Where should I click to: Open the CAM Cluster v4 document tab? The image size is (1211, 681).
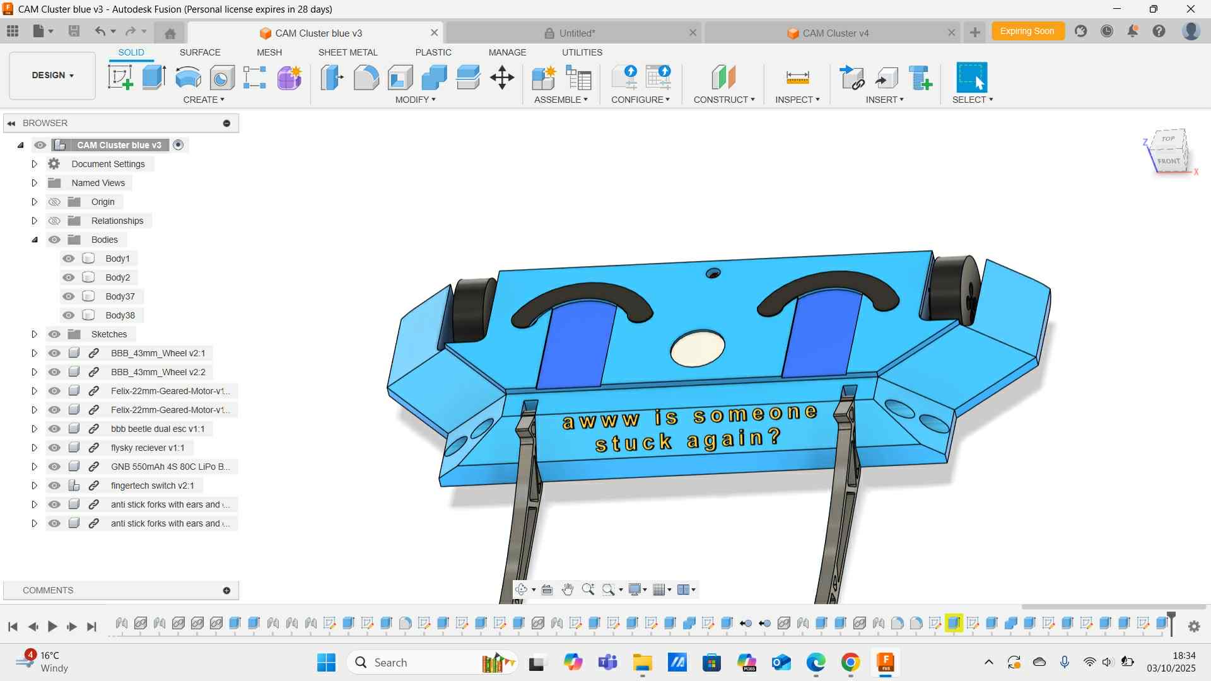pyautogui.click(x=835, y=33)
